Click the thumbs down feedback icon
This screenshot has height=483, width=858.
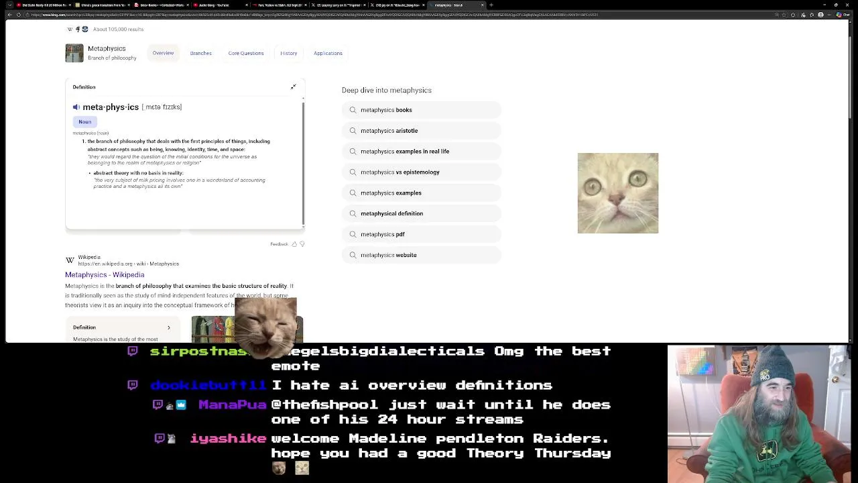click(302, 244)
